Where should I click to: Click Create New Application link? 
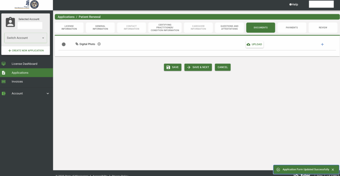(26, 51)
